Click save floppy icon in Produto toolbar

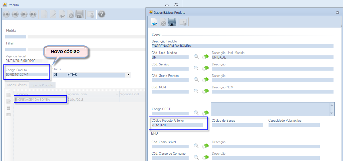(x=79, y=14)
